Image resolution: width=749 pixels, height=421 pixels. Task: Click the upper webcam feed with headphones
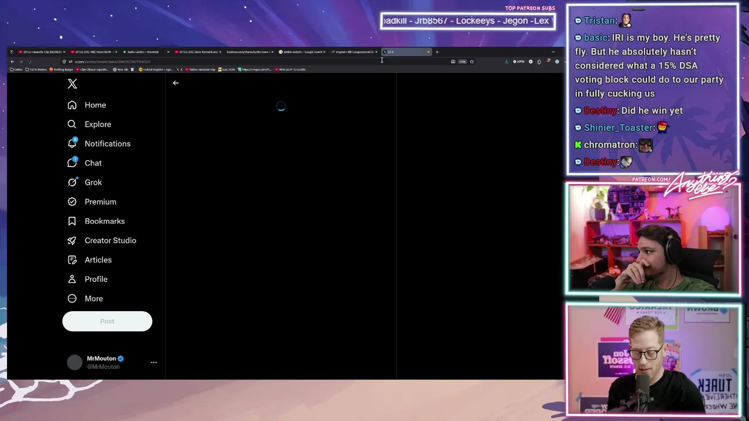click(653, 239)
